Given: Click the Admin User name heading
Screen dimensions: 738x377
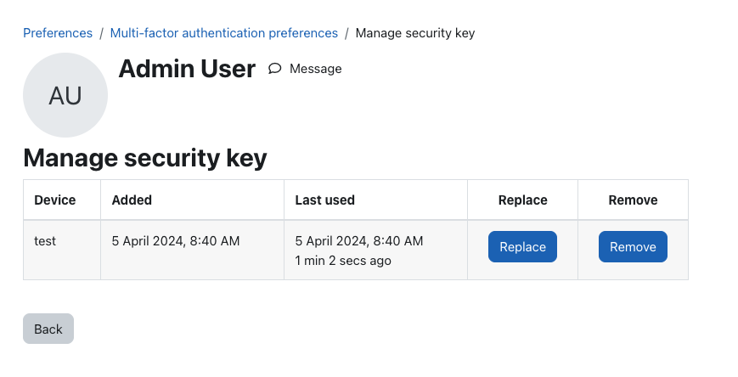Looking at the screenshot, I should pos(187,69).
